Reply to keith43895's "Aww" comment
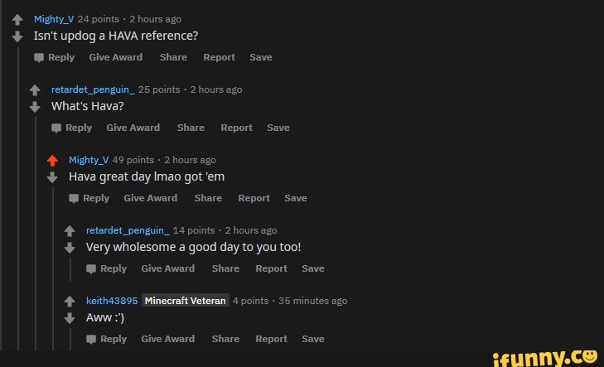Screen dimensions: 604x367 click(107, 339)
